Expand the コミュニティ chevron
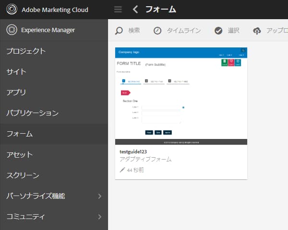The height and width of the screenshot is (230, 288). [x=99, y=217]
